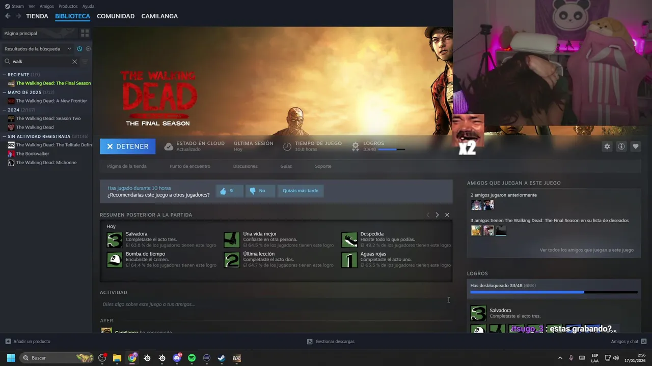
Task: Click small LOGROS progress bar in header
Action: coord(391,149)
